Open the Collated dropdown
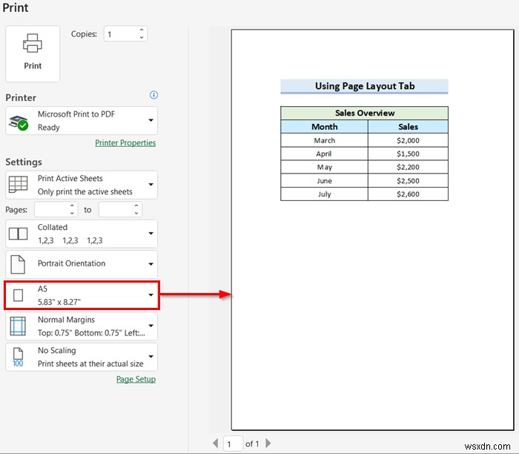This screenshot has width=519, height=454. click(82, 234)
